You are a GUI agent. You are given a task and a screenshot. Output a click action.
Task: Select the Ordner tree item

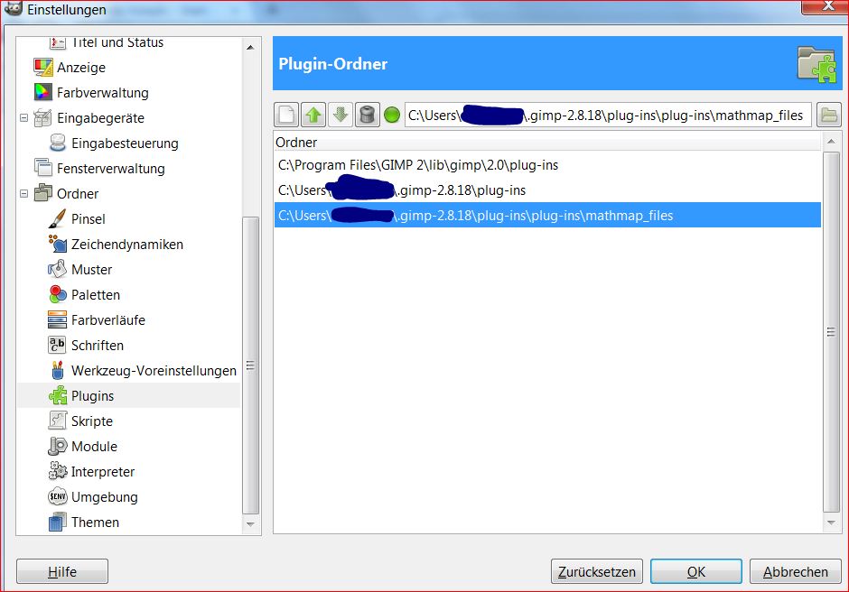pyautogui.click(x=78, y=194)
